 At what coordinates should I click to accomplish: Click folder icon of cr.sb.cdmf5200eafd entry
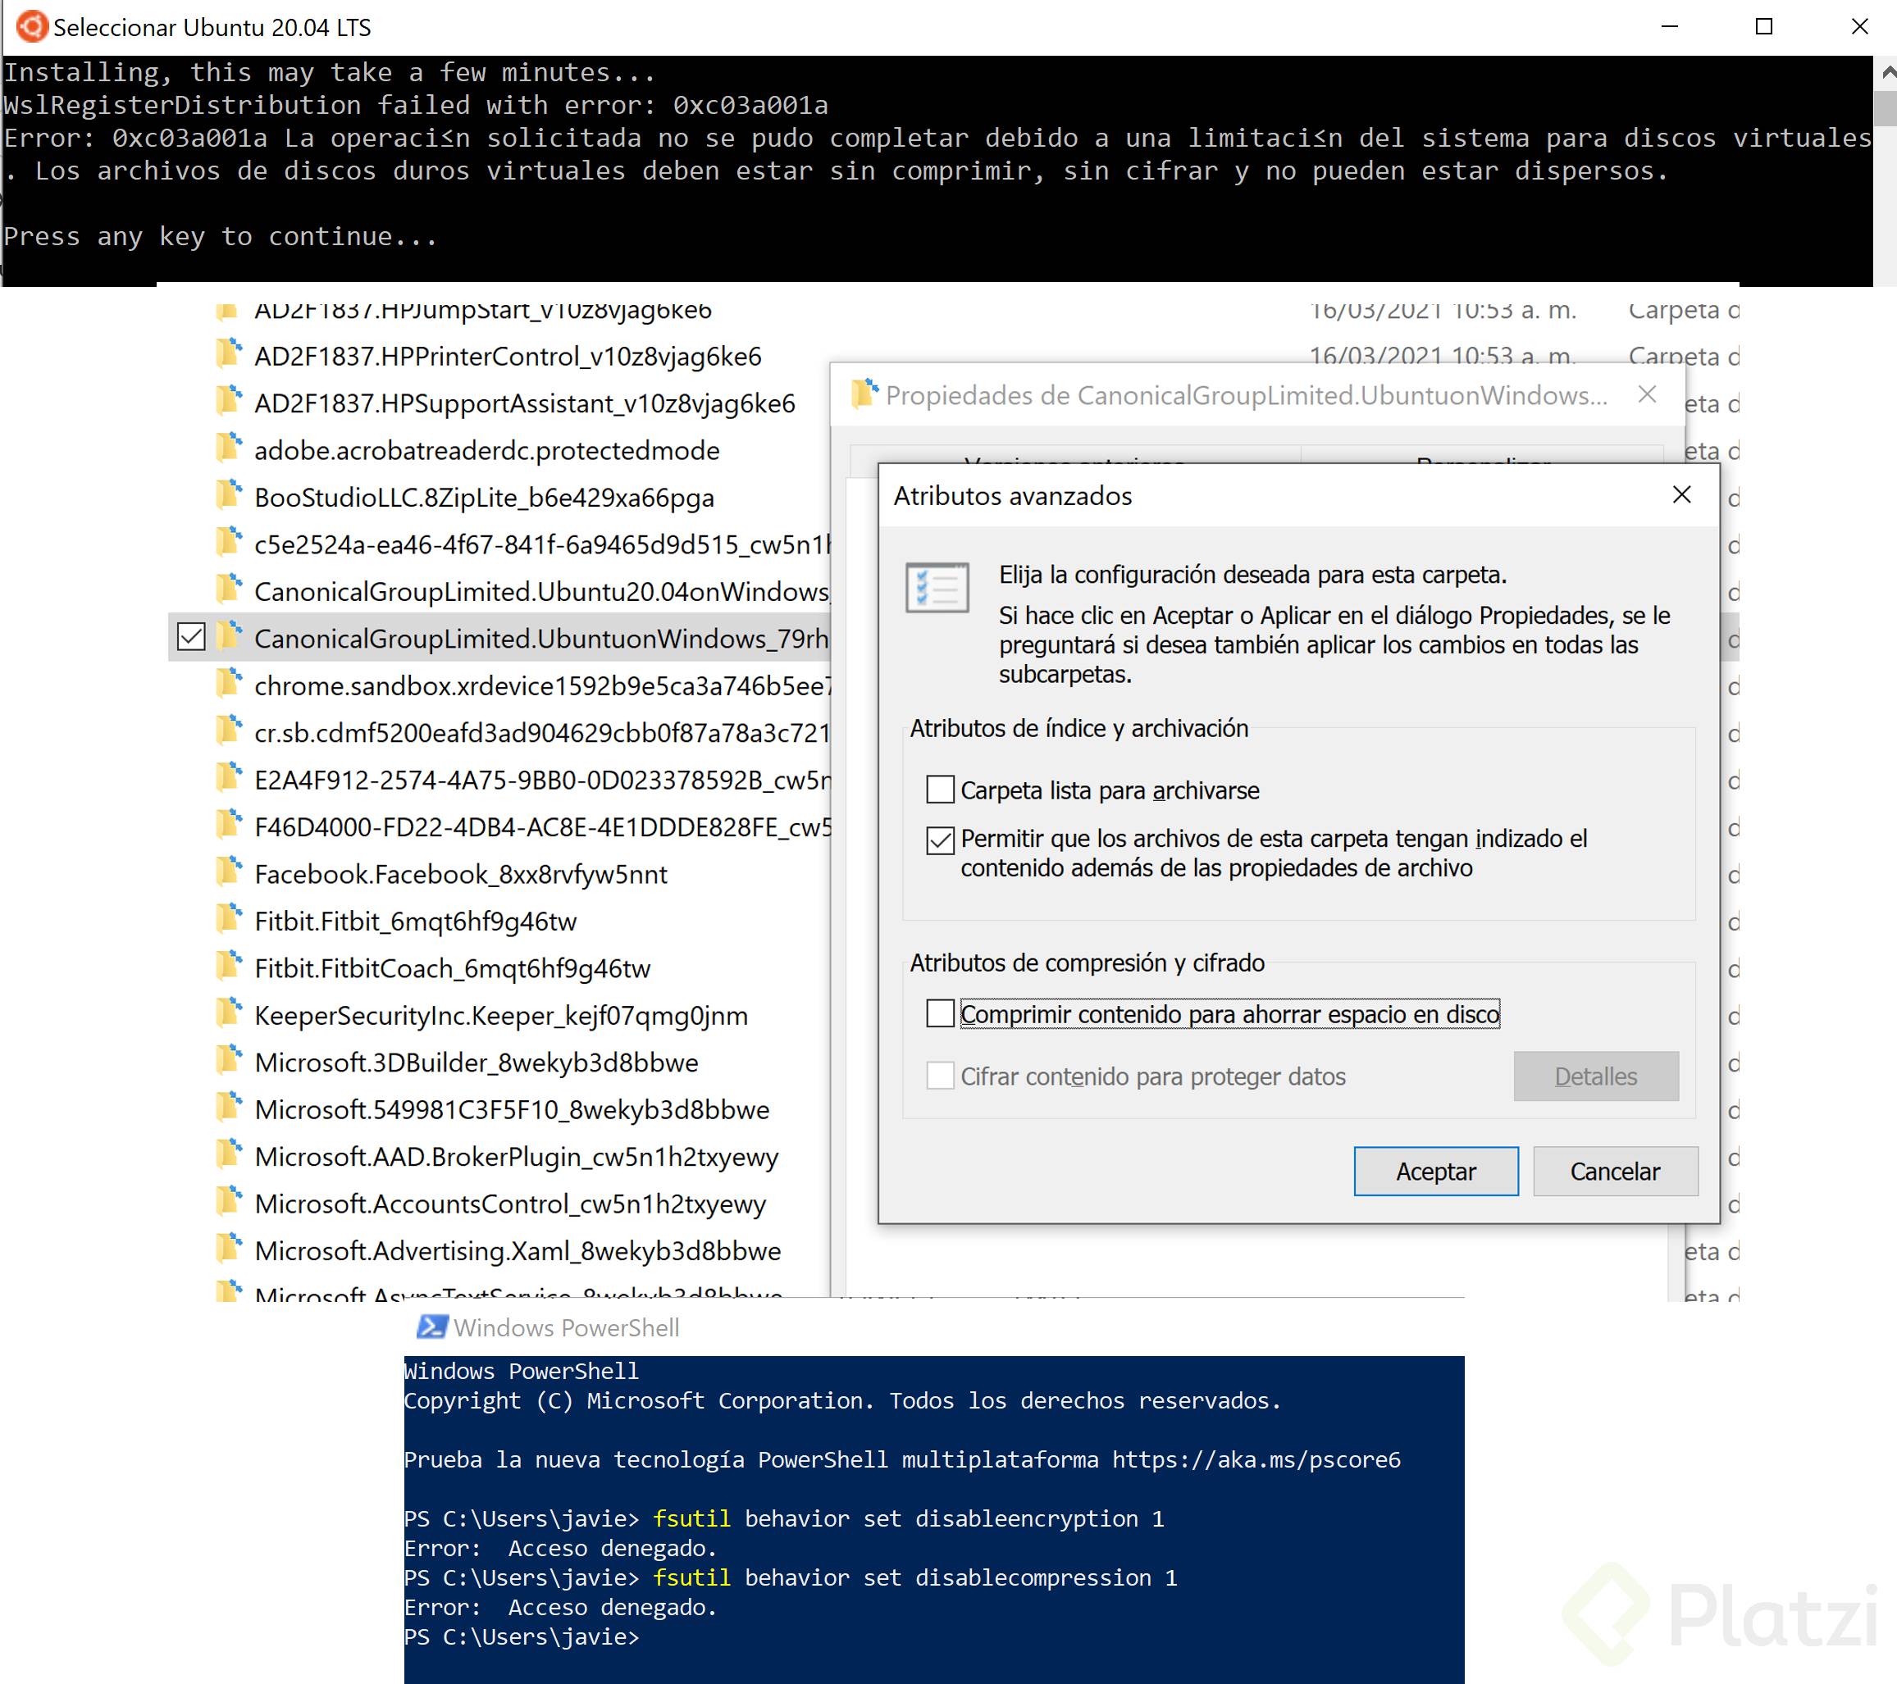[228, 731]
